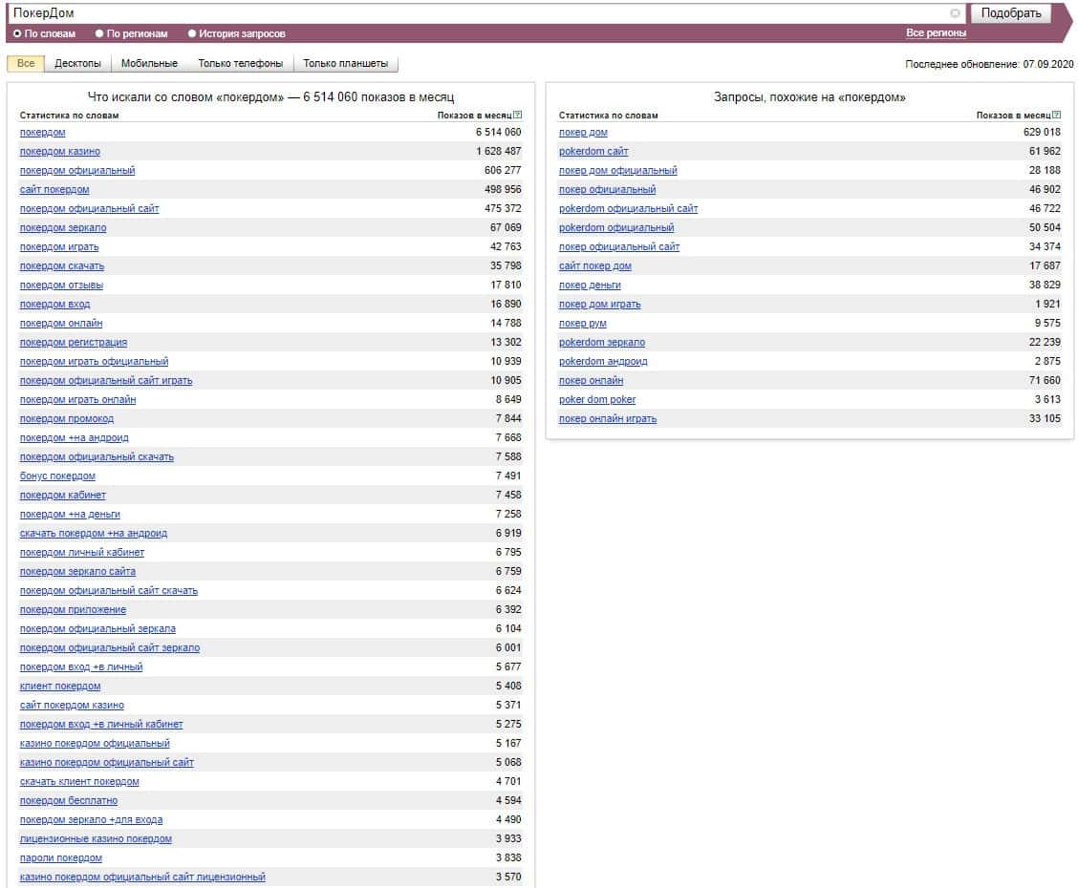Follow the «pokerdom сайт» similar query link
1078x888 pixels.
(x=593, y=152)
